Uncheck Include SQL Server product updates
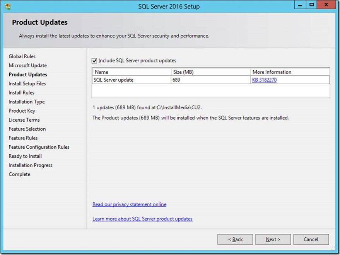Screen dimensions: 340x255 (x=94, y=61)
